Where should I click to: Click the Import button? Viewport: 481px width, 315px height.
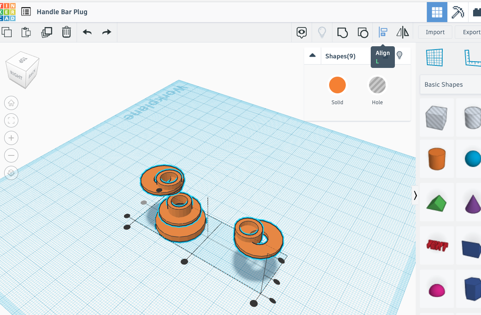[x=435, y=32]
